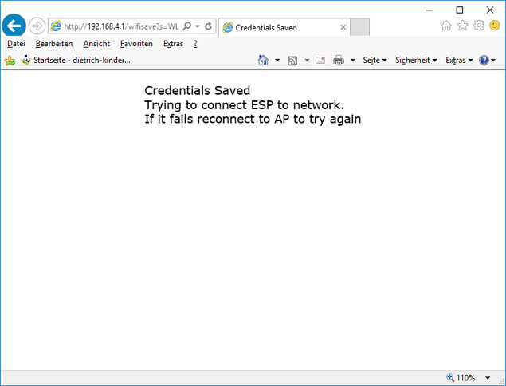The image size is (506, 386).
Task: Open the settings gear menu
Action: pos(479,26)
